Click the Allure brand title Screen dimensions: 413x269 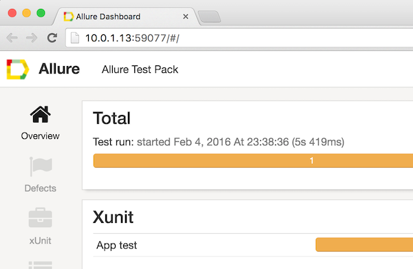click(x=59, y=69)
